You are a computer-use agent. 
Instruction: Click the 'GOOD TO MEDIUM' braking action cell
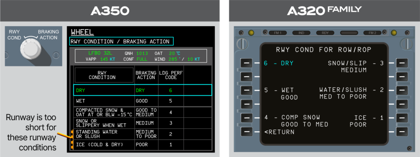tap(146, 112)
